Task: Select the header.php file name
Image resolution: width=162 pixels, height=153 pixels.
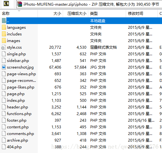Action: [17, 107]
